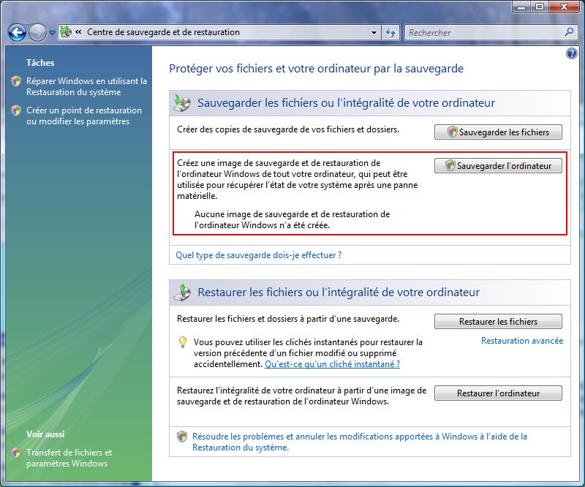Open 'Résoudre les problèmes et annuler les modifications' link
The image size is (585, 487).
coord(360,442)
